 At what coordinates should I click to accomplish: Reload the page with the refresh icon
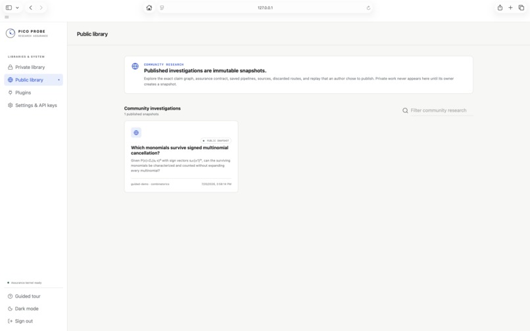[368, 8]
